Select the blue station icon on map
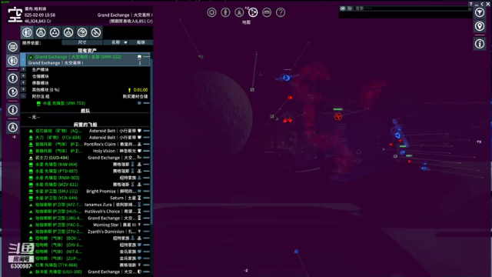The width and height of the screenshot is (492, 277). point(286,78)
